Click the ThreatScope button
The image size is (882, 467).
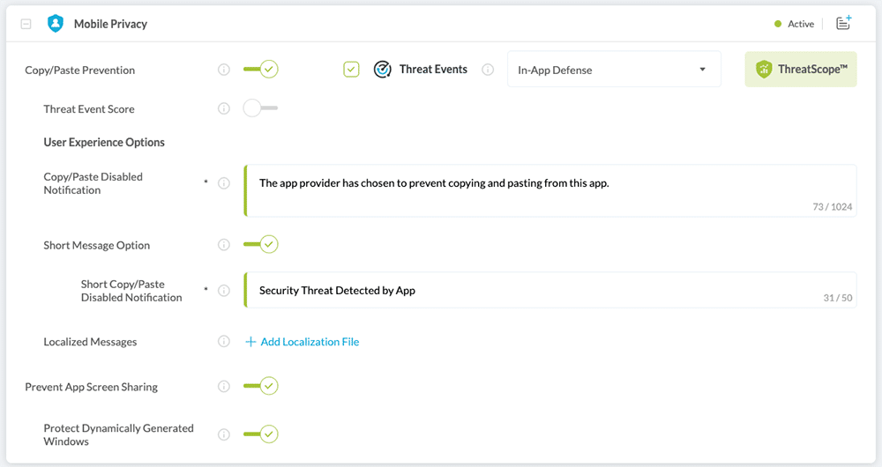pyautogui.click(x=801, y=69)
